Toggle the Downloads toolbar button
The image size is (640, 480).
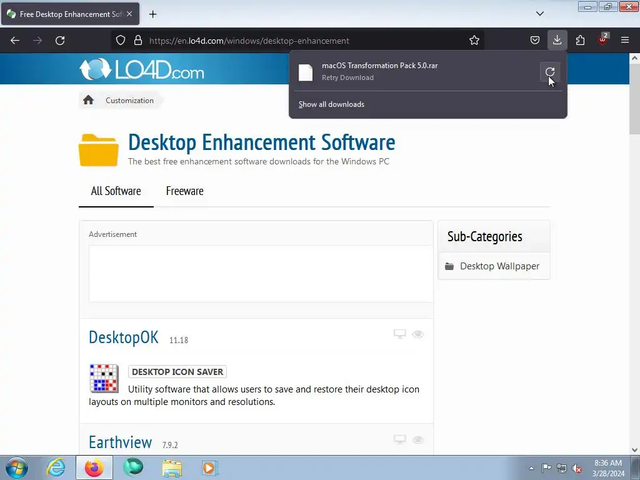pyautogui.click(x=557, y=41)
